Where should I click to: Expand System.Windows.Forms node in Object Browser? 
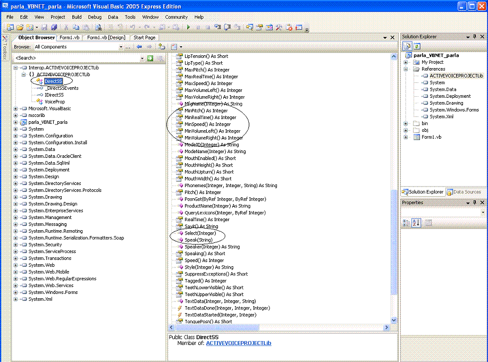point(15,292)
